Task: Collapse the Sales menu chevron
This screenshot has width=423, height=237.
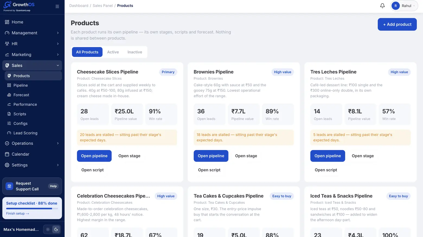Action: tap(58, 65)
